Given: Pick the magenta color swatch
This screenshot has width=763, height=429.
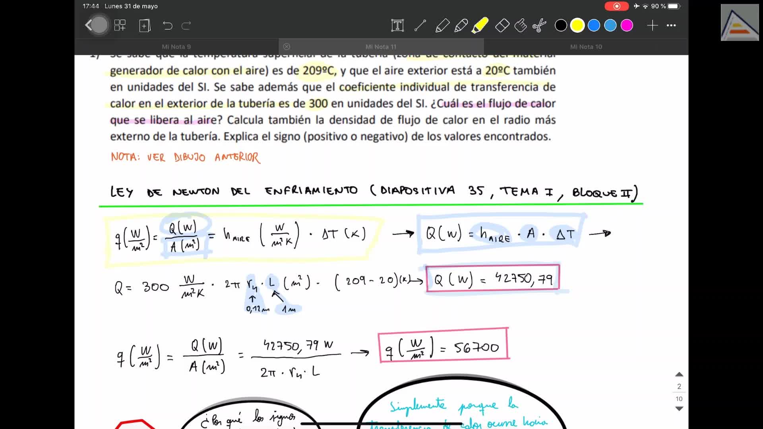Looking at the screenshot, I should click(627, 26).
